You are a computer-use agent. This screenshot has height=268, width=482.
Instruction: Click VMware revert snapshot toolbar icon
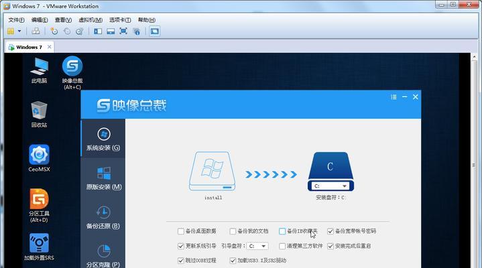click(x=67, y=31)
